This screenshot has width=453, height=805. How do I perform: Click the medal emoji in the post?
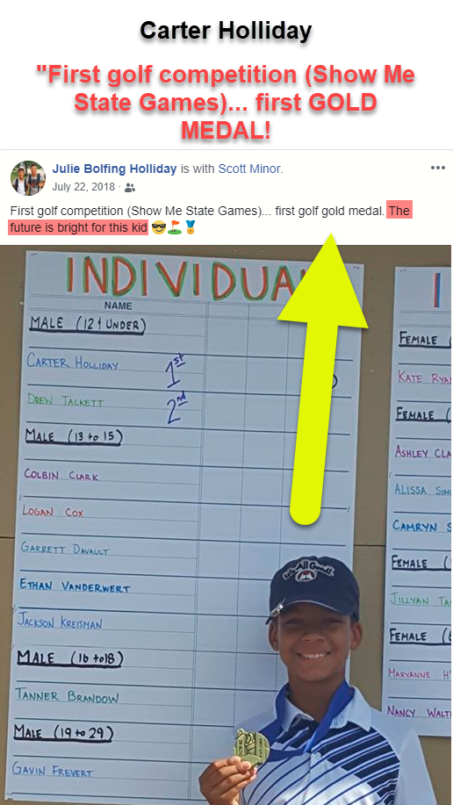(191, 226)
